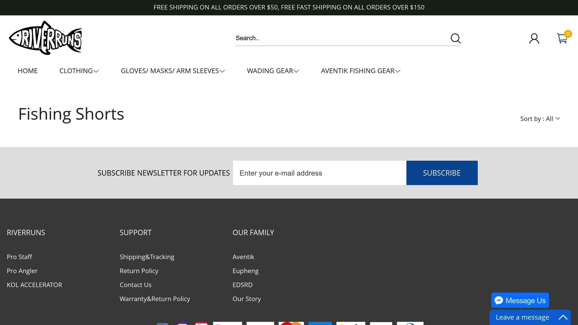The height and width of the screenshot is (325, 578).
Task: Click the Instagram icon in footer
Action: click(182, 324)
